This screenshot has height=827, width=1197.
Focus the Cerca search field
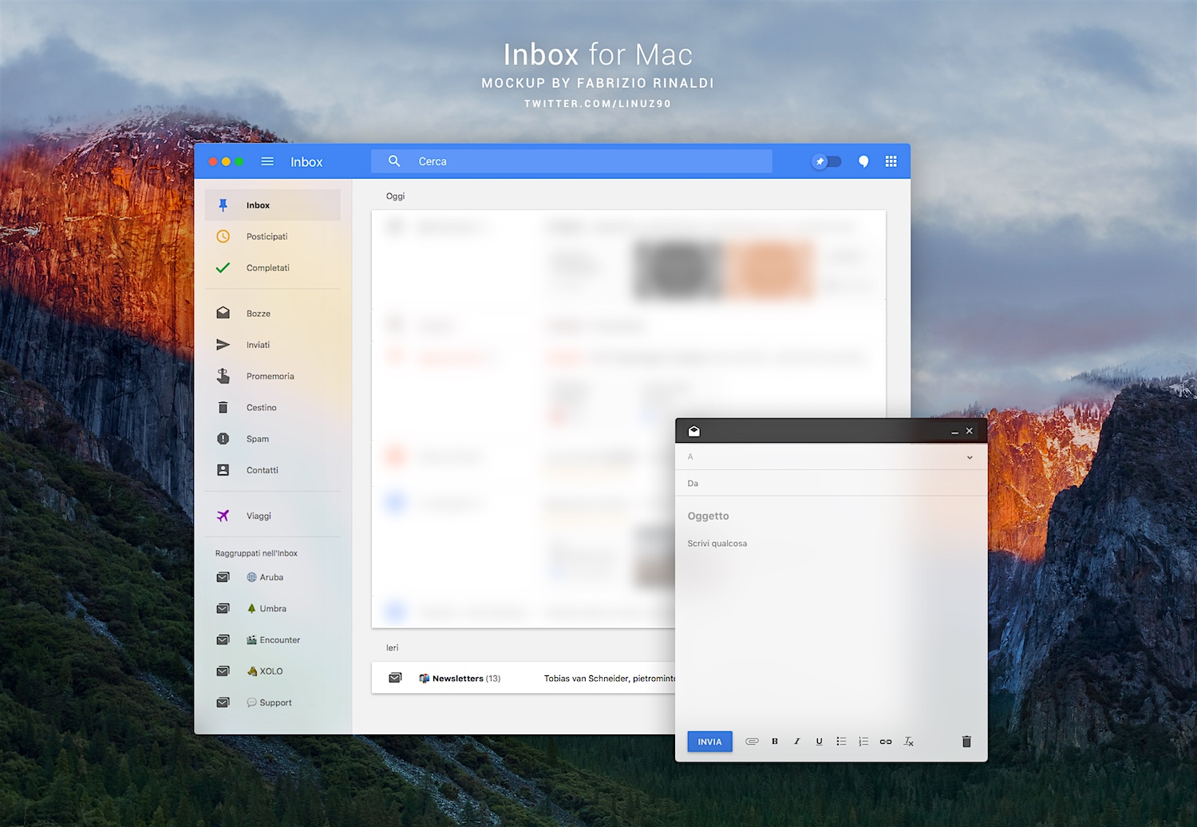[x=571, y=161]
